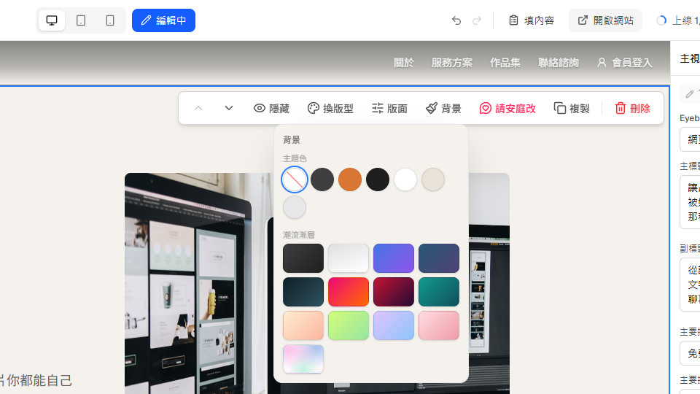
Task: Choose the crimson-to-dark-purple gradient
Action: pyautogui.click(x=394, y=292)
